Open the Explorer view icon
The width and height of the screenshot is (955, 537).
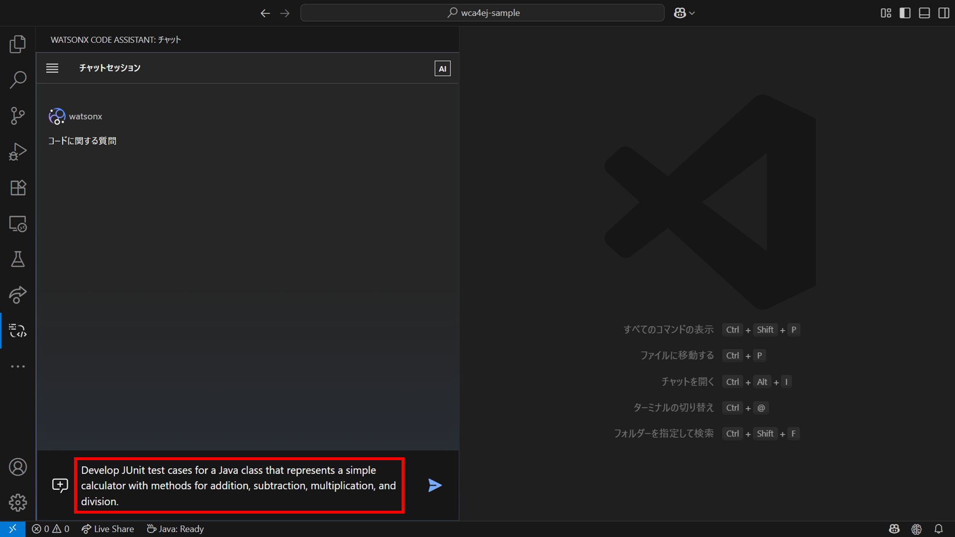(18, 44)
